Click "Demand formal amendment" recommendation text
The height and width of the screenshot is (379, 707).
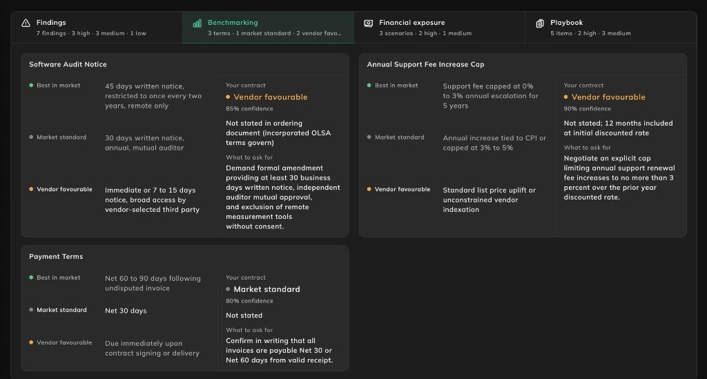282,197
